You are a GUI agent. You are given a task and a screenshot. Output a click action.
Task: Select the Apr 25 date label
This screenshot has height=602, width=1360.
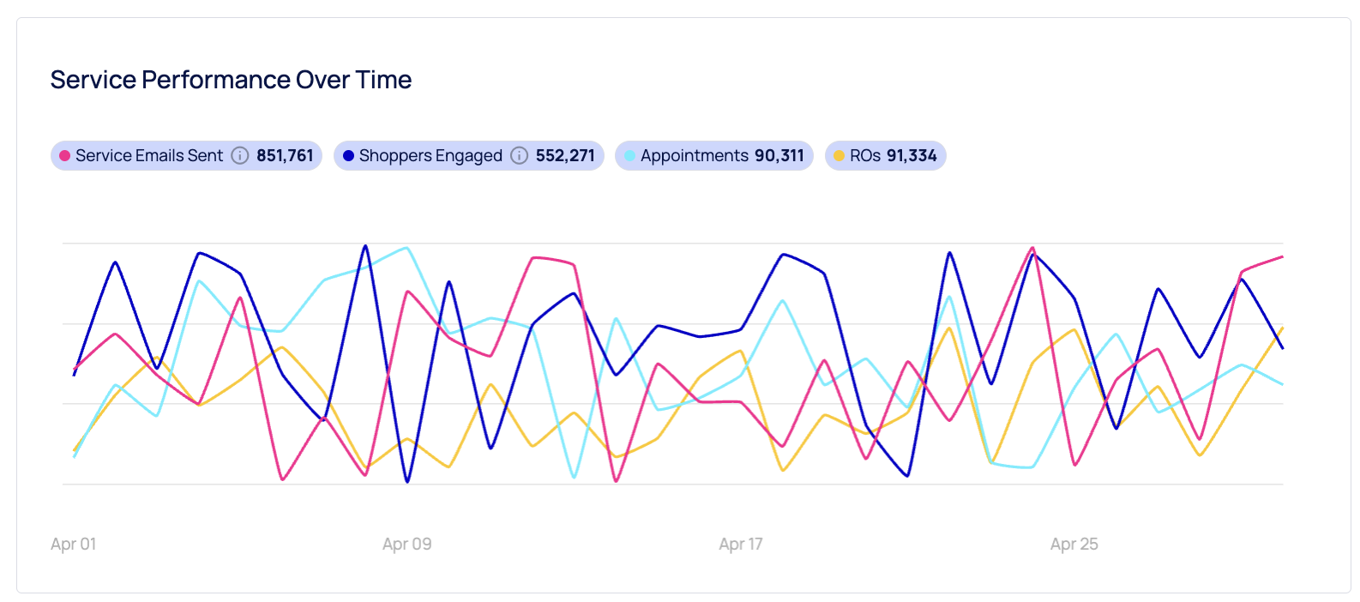pos(1074,544)
